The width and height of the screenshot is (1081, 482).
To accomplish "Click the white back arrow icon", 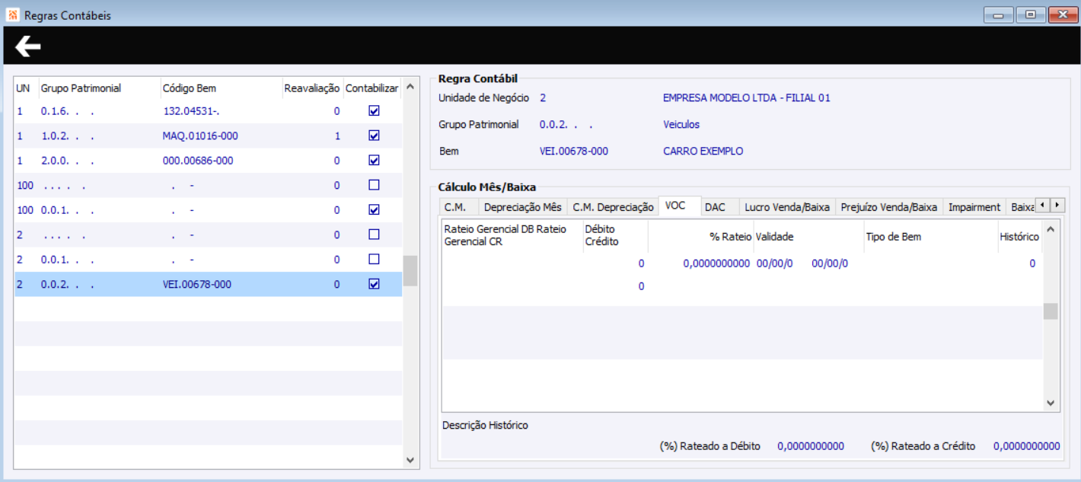I will click(28, 46).
